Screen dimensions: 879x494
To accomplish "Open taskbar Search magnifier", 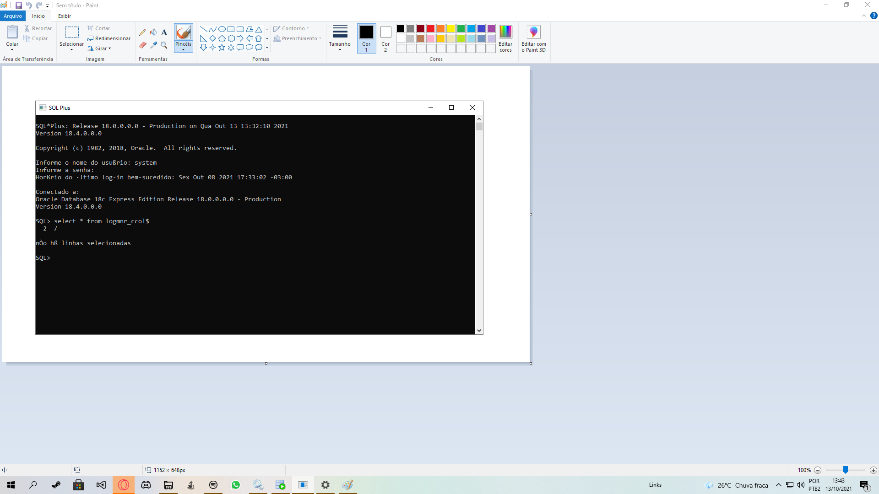I will (33, 485).
